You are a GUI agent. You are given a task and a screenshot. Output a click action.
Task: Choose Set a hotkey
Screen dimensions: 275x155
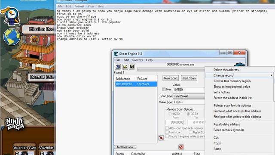tap(222, 92)
